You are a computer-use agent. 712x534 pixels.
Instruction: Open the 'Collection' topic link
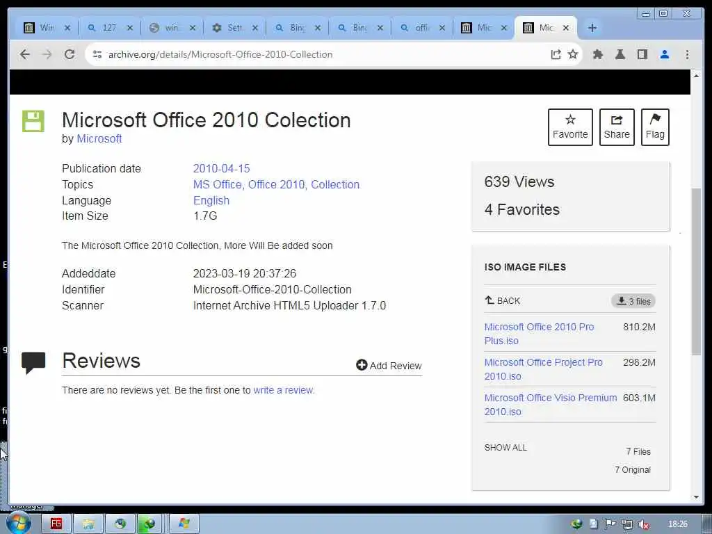pyautogui.click(x=335, y=184)
